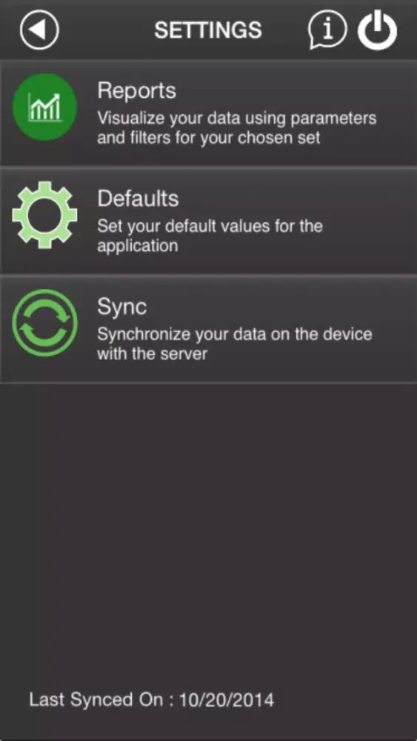
Task: Go back using the circled arrow icon
Action: (x=40, y=30)
